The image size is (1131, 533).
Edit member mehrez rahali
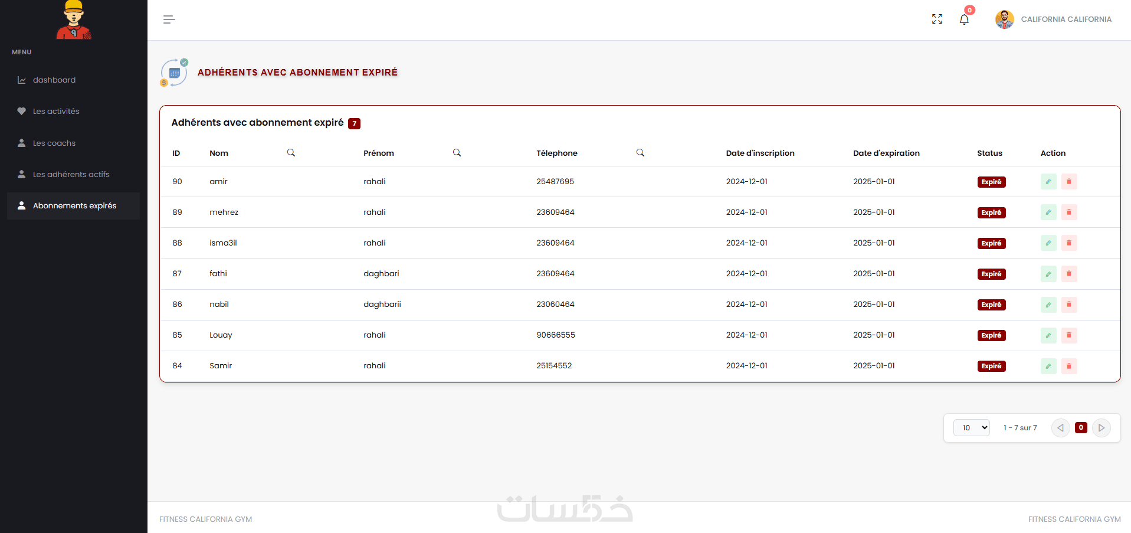pos(1048,212)
